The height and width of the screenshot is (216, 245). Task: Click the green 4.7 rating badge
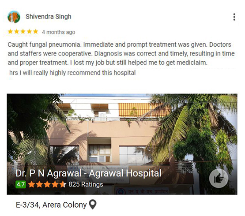pyautogui.click(x=21, y=184)
